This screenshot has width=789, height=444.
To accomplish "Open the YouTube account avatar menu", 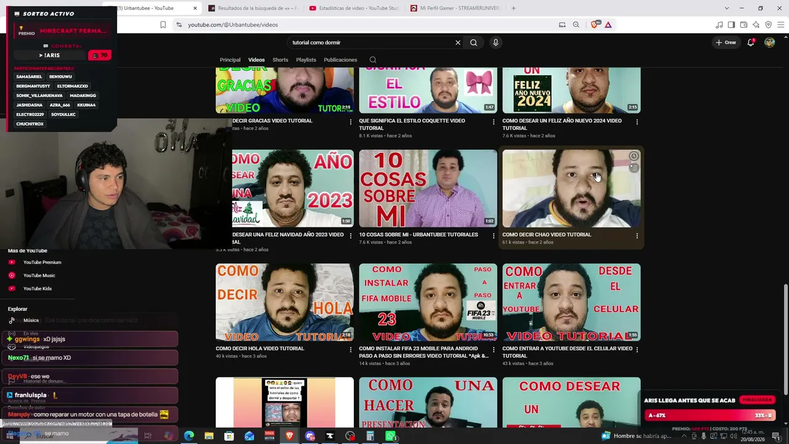I will click(x=769, y=43).
